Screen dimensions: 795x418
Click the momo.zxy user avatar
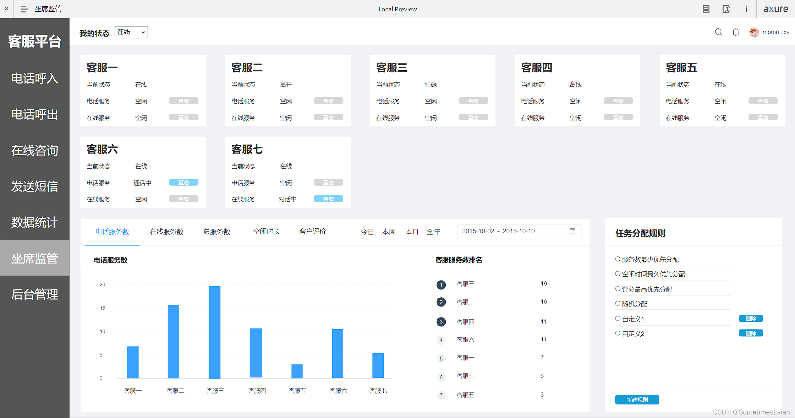pyautogui.click(x=754, y=32)
